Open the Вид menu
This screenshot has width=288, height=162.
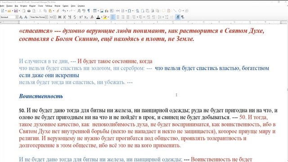[16, 6]
